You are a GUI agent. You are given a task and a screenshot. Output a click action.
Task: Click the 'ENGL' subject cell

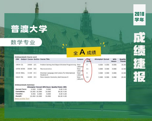pyautogui.click(x=23, y=73)
